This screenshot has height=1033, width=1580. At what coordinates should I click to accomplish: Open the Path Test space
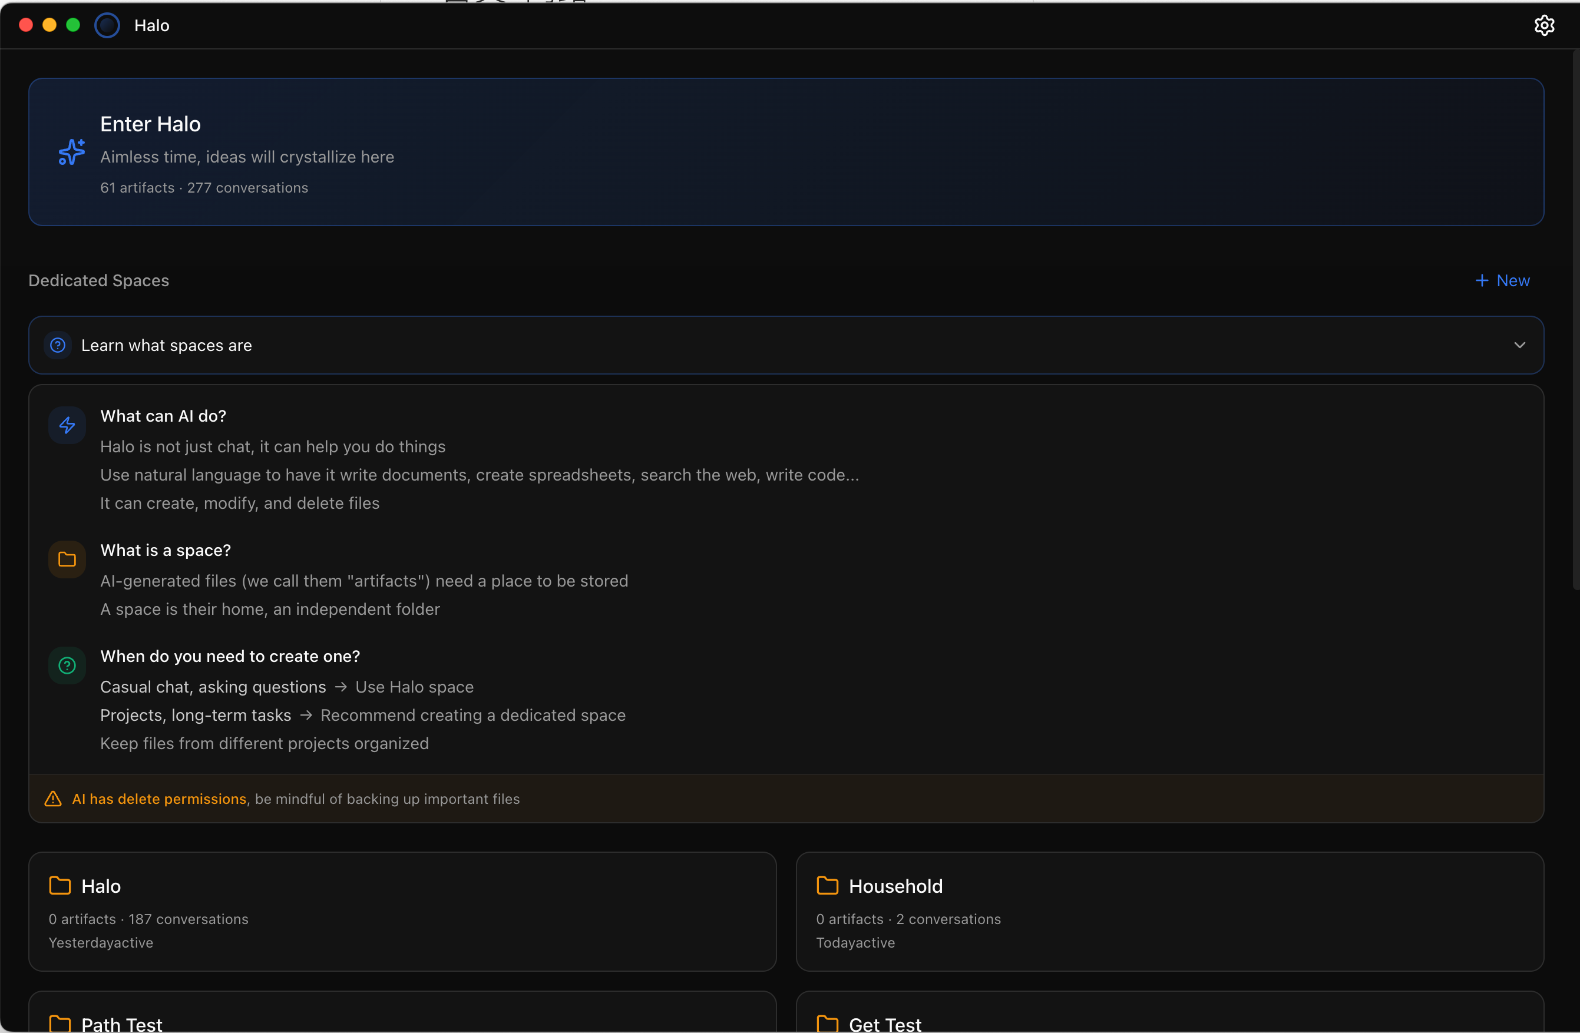(x=402, y=1012)
